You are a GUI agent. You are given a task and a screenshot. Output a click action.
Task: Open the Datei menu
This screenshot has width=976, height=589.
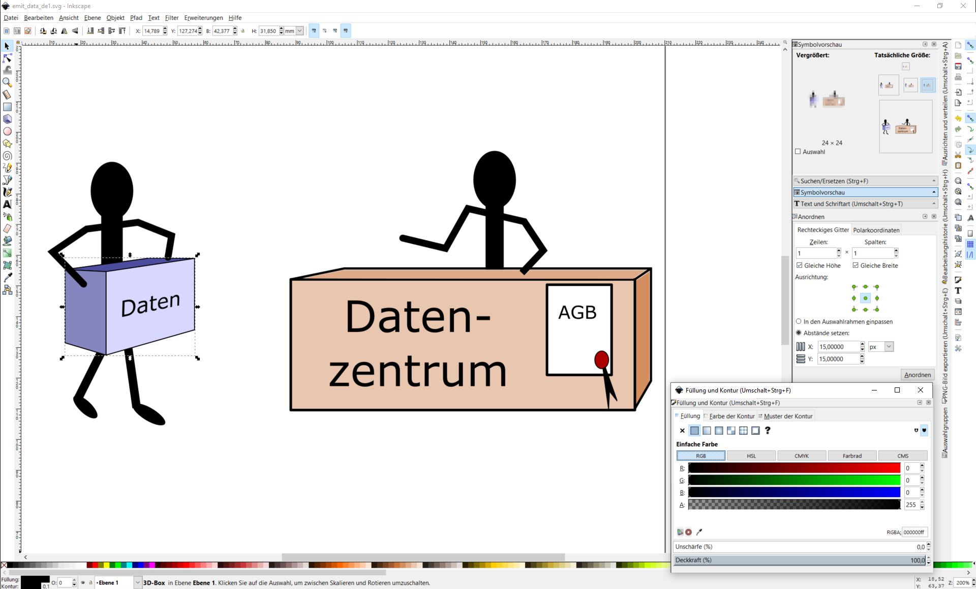(x=11, y=18)
